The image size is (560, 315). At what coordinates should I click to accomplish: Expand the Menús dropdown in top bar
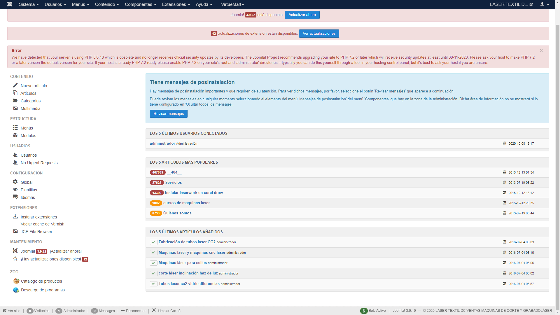point(80,4)
